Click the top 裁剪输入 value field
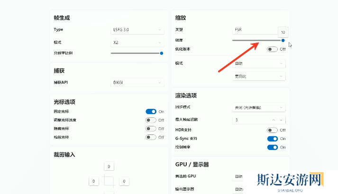This screenshot has height=194, width=338. (109, 167)
